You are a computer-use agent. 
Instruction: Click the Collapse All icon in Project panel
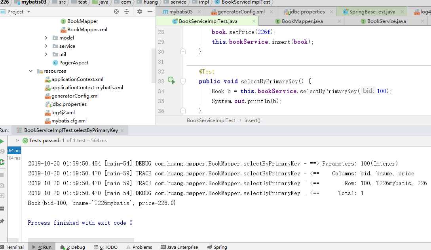(126, 11)
